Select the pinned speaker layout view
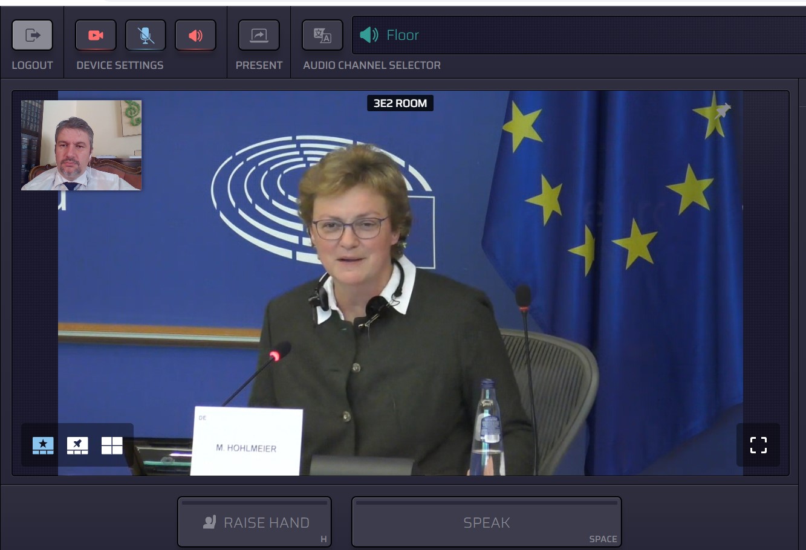The height and width of the screenshot is (550, 806). point(77,445)
